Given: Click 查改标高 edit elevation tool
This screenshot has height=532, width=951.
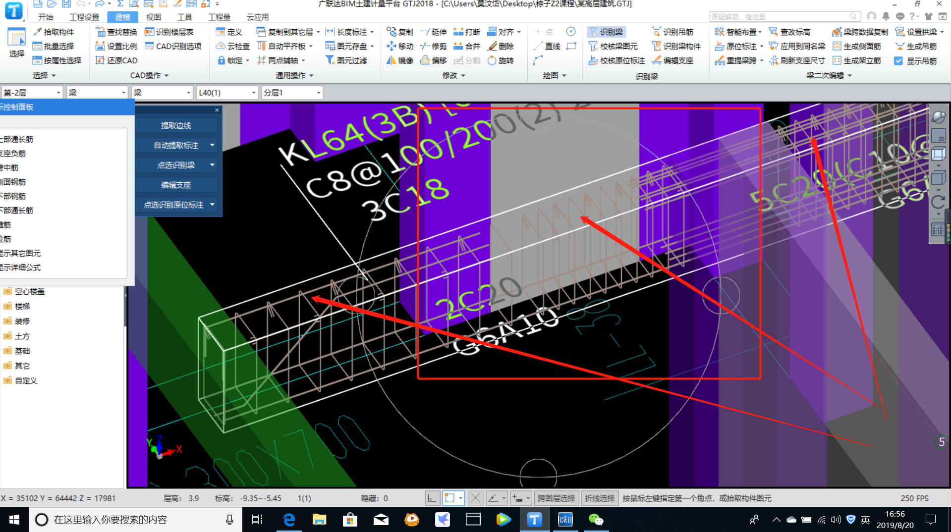Looking at the screenshot, I should coord(789,32).
